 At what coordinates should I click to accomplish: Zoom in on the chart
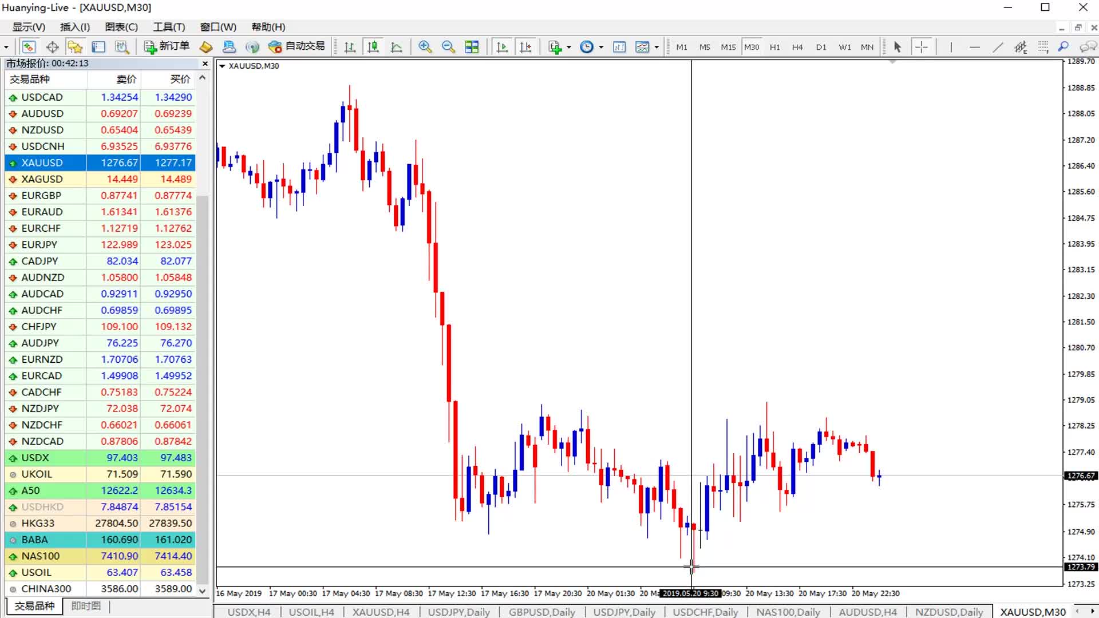tap(425, 47)
